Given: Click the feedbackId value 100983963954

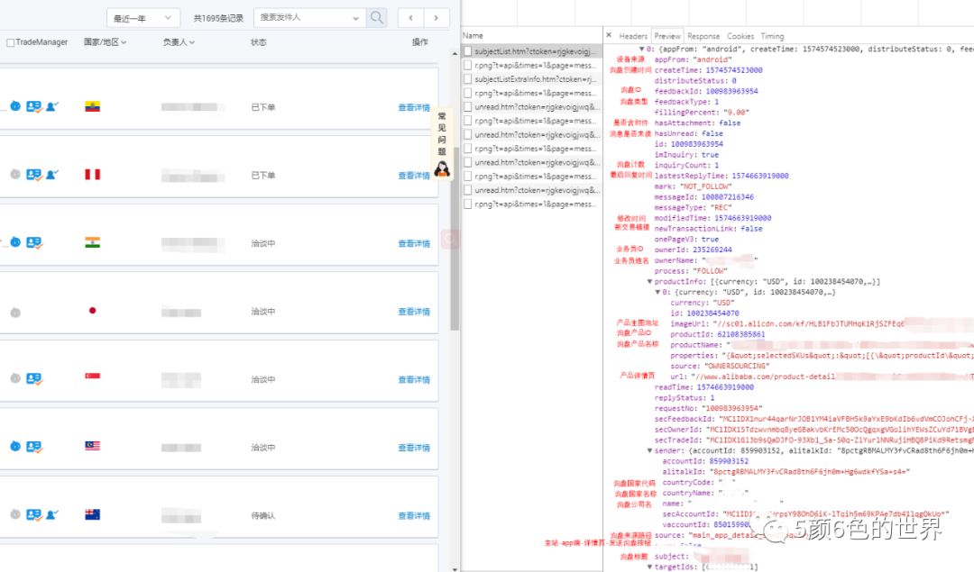Looking at the screenshot, I should (731, 91).
